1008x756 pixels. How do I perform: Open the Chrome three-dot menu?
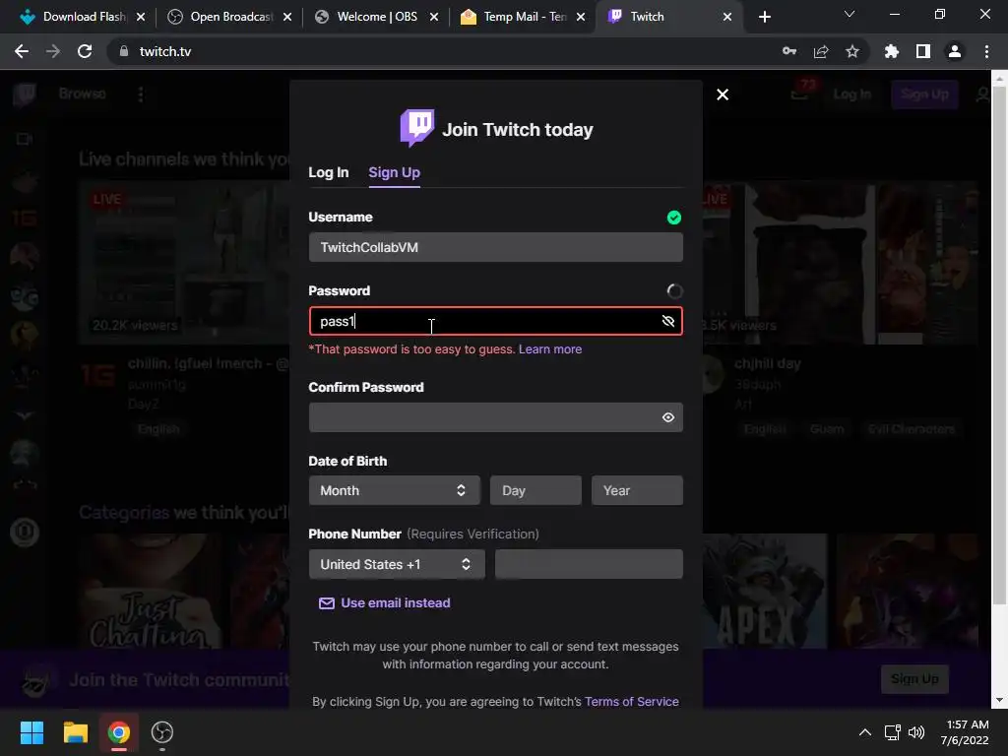pos(986,51)
